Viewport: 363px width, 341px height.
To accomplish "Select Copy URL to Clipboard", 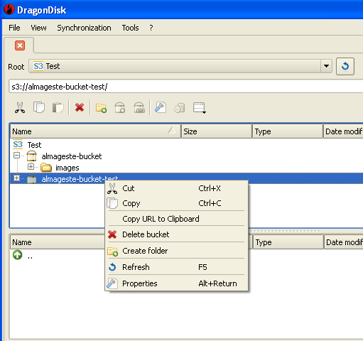I will click(176, 219).
